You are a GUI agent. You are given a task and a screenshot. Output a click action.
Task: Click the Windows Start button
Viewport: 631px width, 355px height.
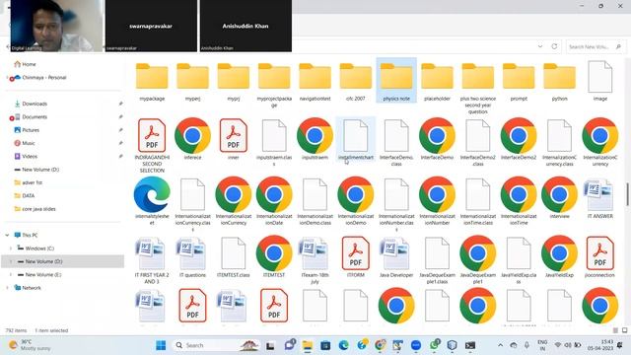(x=161, y=345)
